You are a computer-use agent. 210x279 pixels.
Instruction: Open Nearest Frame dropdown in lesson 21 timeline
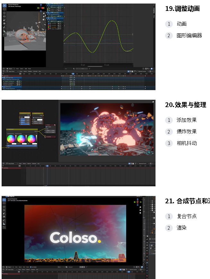pyautogui.click(x=134, y=270)
